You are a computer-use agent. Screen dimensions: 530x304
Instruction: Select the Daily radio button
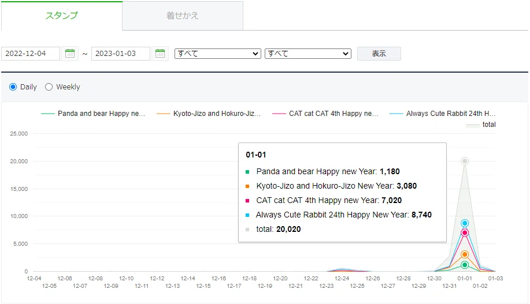(x=13, y=87)
